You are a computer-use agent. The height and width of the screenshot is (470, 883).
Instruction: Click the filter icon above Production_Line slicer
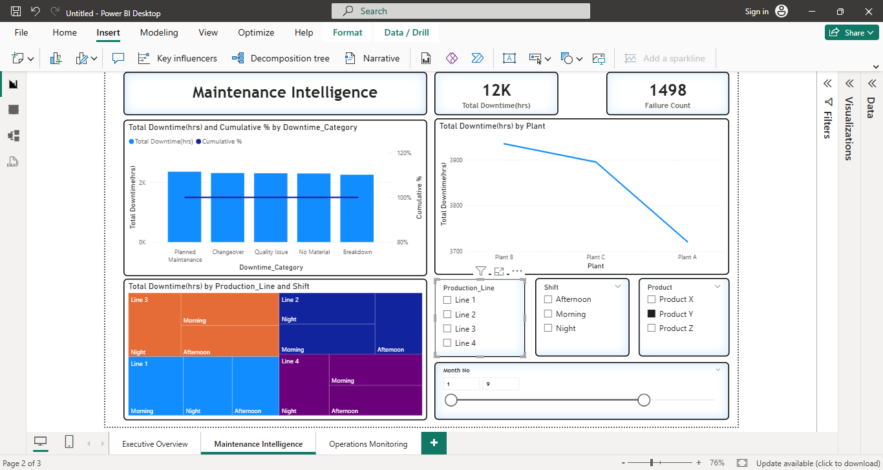coord(480,272)
